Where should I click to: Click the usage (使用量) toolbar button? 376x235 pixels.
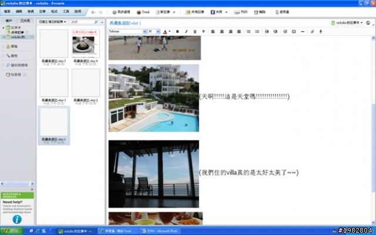[x=282, y=12]
